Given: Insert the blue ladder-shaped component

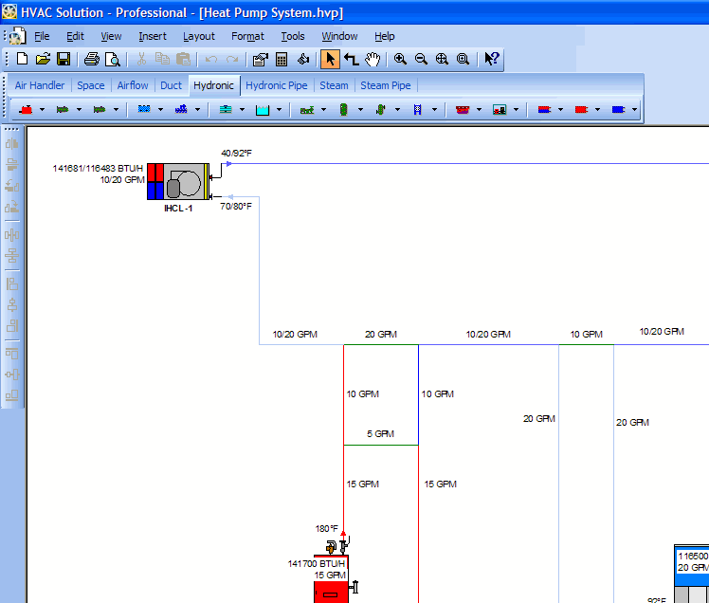Looking at the screenshot, I should (x=417, y=109).
